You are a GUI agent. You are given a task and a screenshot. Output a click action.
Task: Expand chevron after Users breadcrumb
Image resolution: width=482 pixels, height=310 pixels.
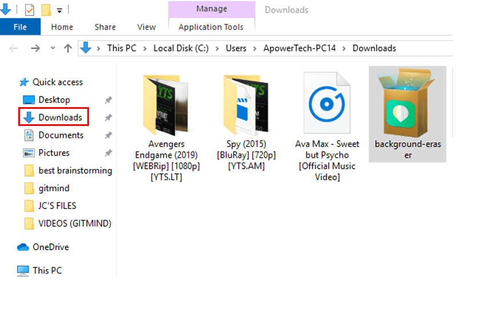255,48
